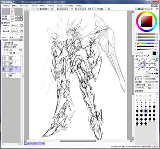
Task: Open the フィルタ(T) menu
Action: pyautogui.click(x=51, y=6)
